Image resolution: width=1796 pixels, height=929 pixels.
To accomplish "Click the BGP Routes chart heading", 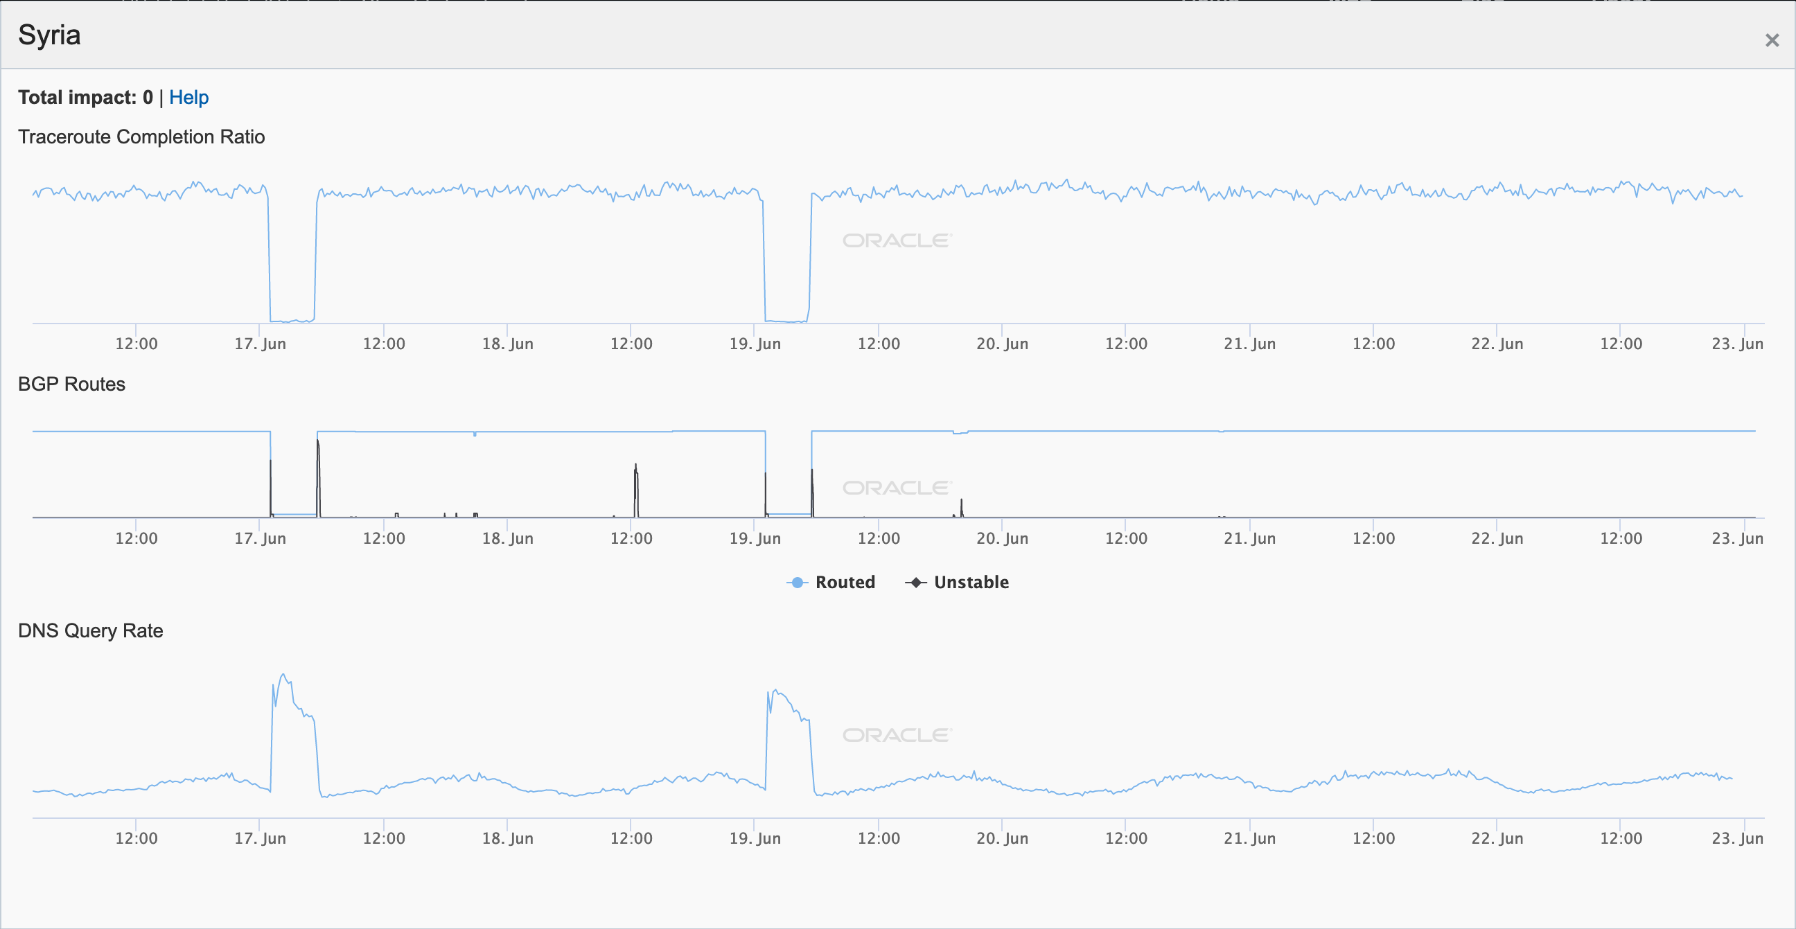I will (72, 384).
